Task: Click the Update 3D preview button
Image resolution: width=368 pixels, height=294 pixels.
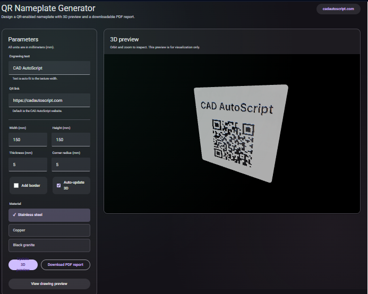Action: pyautogui.click(x=23, y=265)
